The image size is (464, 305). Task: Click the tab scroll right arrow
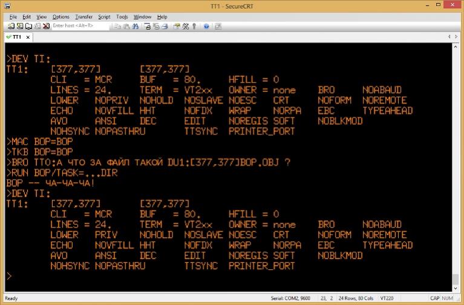point(456,37)
